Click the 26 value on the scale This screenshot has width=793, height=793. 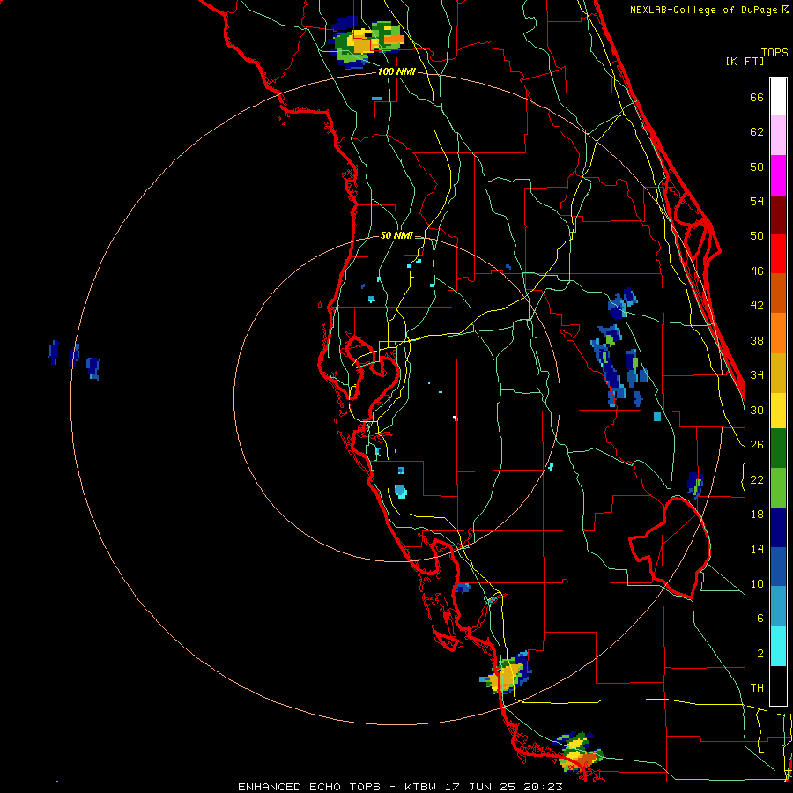[757, 445]
